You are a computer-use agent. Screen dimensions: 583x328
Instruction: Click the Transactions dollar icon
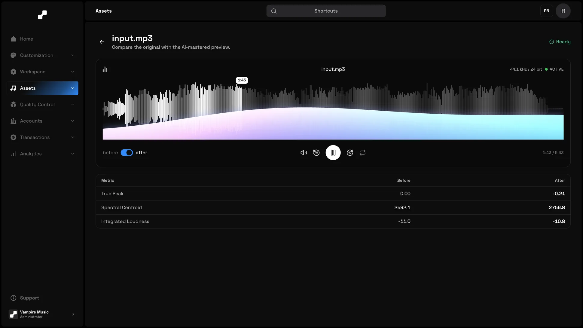click(x=13, y=137)
